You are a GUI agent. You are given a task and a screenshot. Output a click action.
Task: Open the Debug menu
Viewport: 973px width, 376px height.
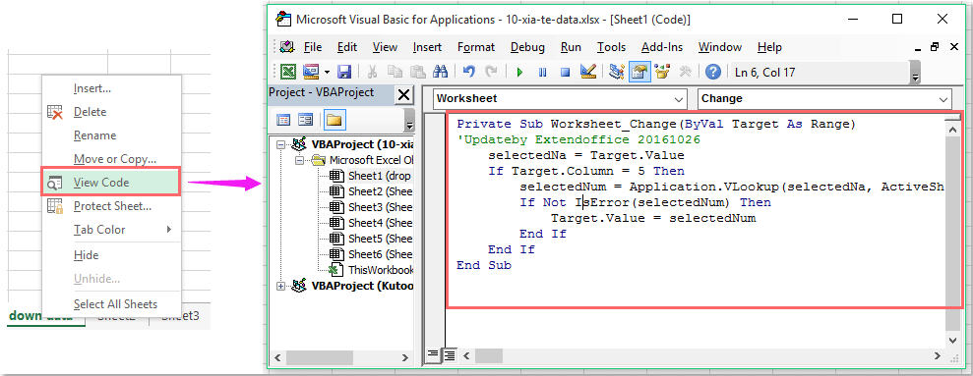pyautogui.click(x=528, y=47)
